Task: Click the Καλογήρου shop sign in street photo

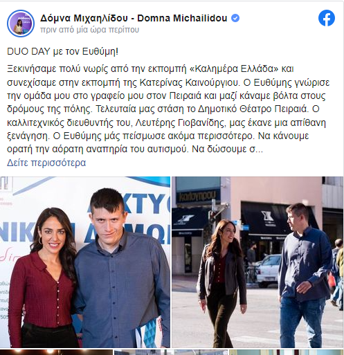Action: click(x=197, y=196)
